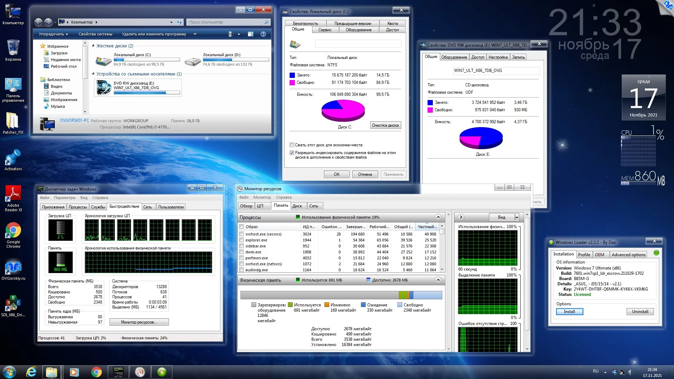Uncheck the allow indexing checkbox

click(x=292, y=153)
